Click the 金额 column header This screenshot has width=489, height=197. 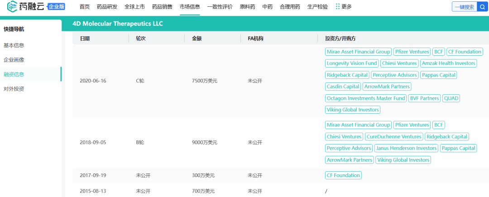pos(197,38)
